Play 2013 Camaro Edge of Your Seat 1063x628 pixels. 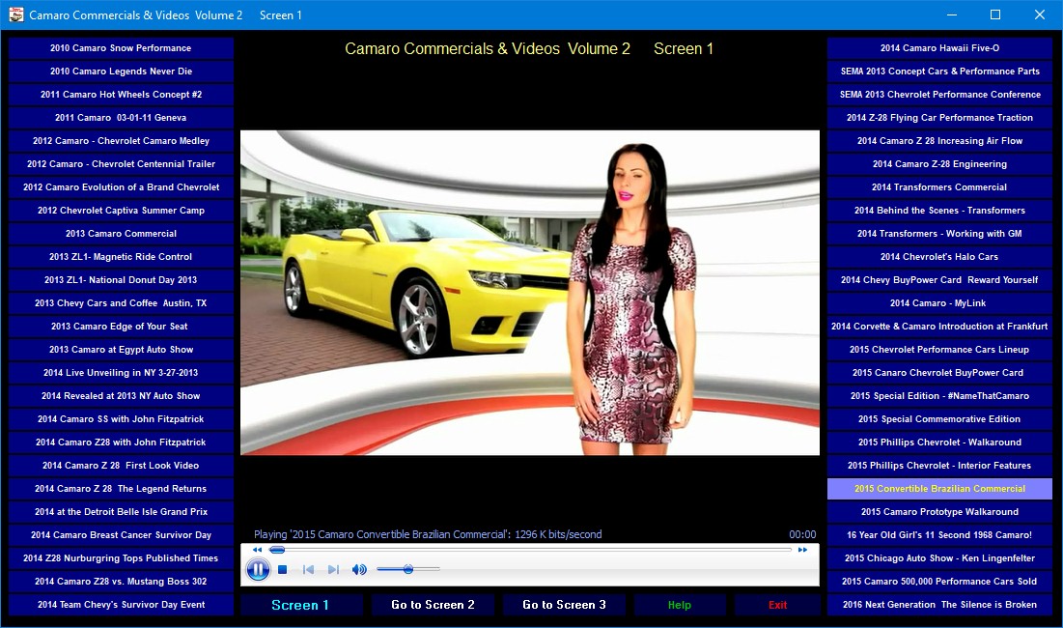pos(121,327)
